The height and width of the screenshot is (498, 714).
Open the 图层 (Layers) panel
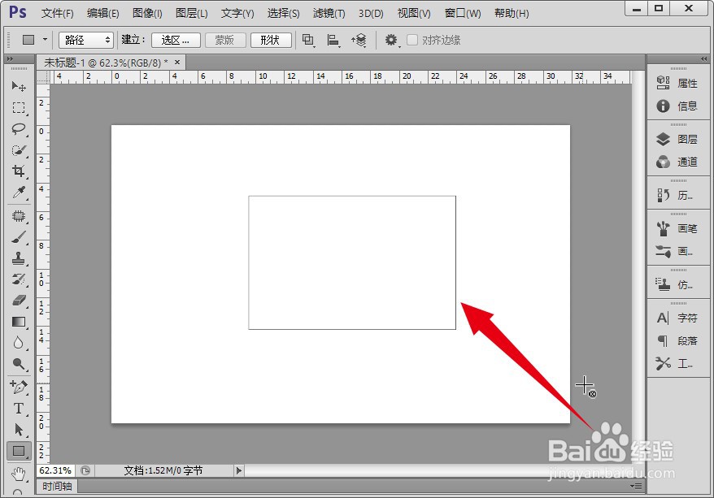coord(677,139)
